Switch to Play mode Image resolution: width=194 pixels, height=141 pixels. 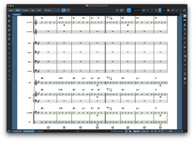tap(33, 10)
